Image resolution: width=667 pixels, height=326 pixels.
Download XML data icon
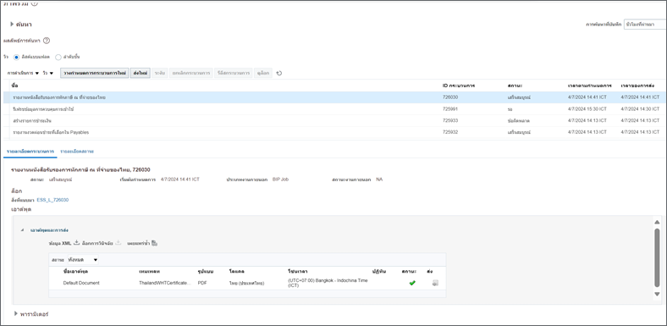[76, 243]
